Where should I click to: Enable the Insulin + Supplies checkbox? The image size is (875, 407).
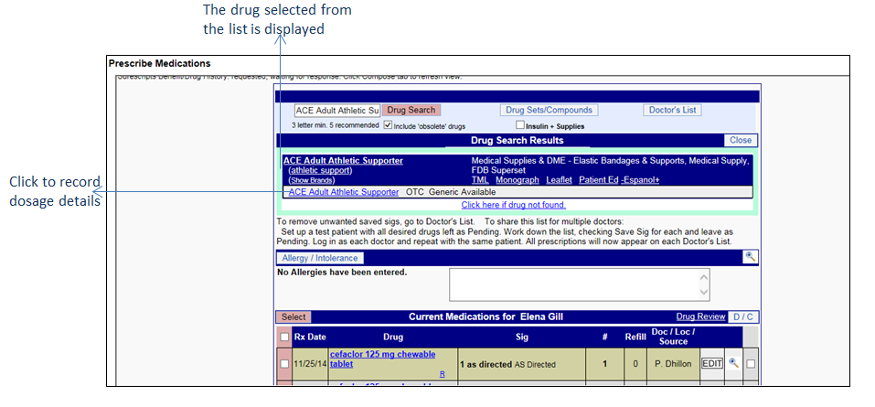point(520,125)
